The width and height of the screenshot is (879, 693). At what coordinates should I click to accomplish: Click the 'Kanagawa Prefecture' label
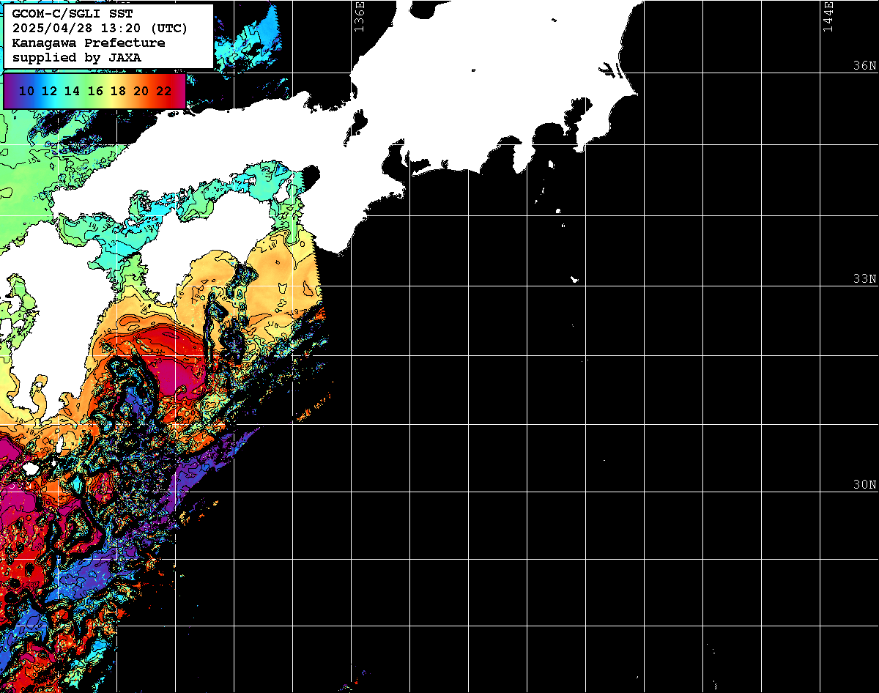coord(89,42)
